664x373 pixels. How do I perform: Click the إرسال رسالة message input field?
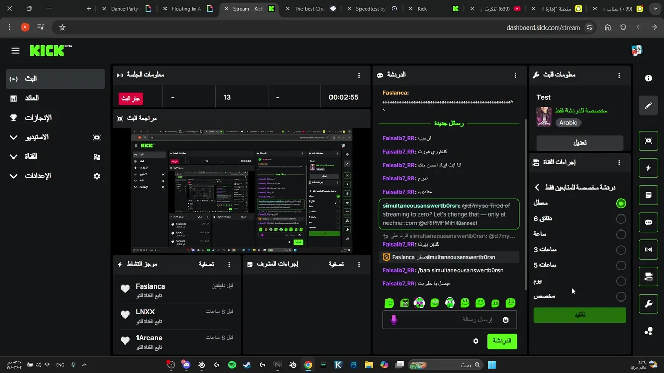click(450, 320)
